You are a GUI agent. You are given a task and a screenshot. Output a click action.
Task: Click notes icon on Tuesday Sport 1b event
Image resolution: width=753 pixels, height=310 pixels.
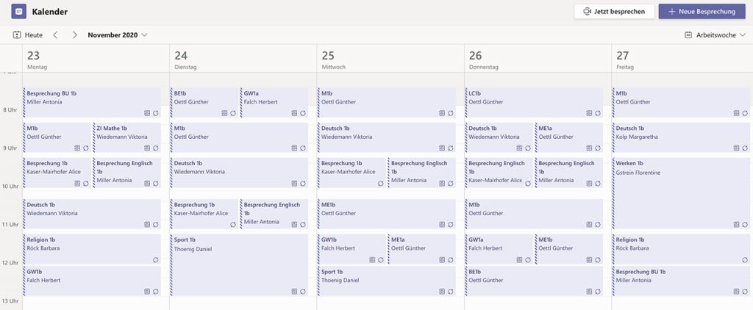(294, 292)
